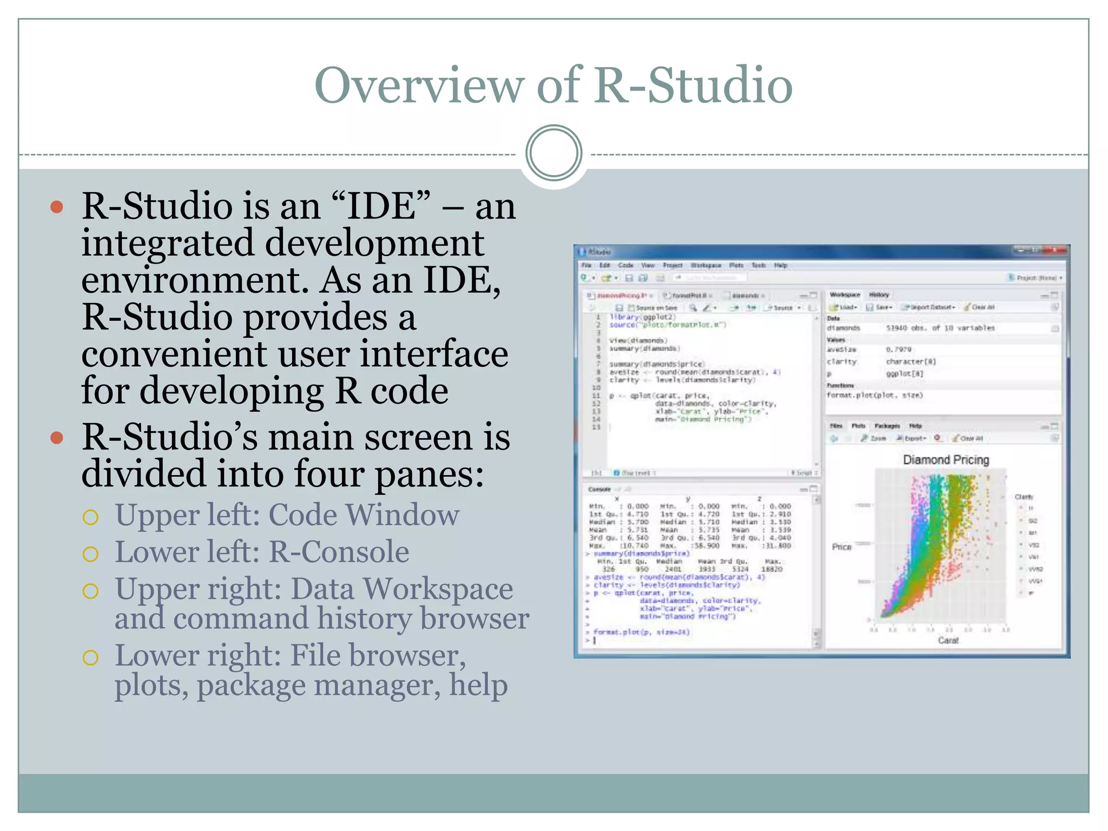Maximize the Workspace pane
1108x831 pixels.
point(1054,295)
